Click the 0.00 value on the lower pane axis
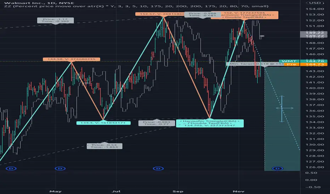Image resolution: width=330 pixels, height=194 pixels. [x=312, y=180]
